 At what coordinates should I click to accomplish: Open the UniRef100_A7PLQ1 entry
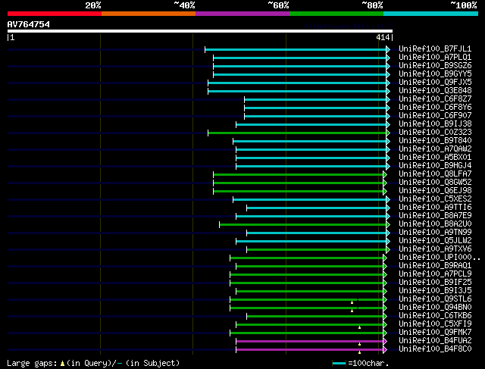(435, 58)
